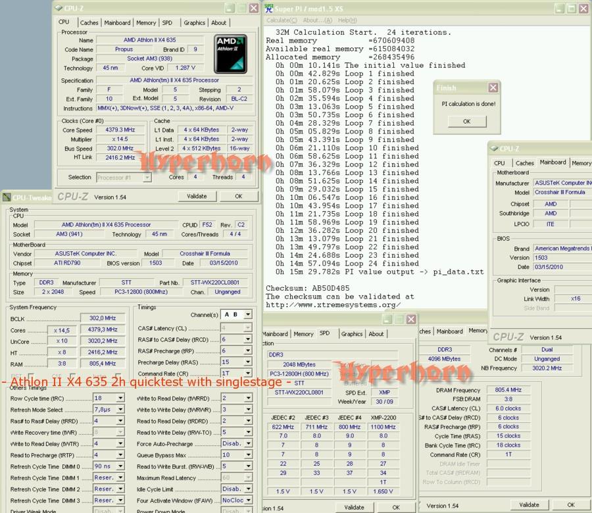Open the Calculate menu in Super PI
Screen dimensions: 592x513
click(x=282, y=20)
